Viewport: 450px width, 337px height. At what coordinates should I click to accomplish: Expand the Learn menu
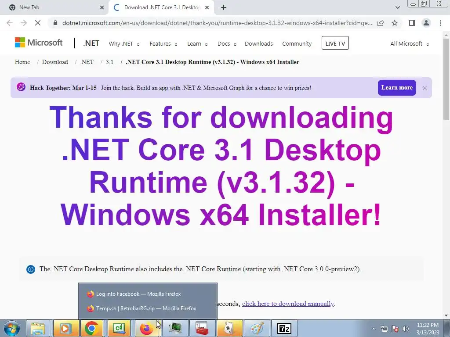coord(197,44)
